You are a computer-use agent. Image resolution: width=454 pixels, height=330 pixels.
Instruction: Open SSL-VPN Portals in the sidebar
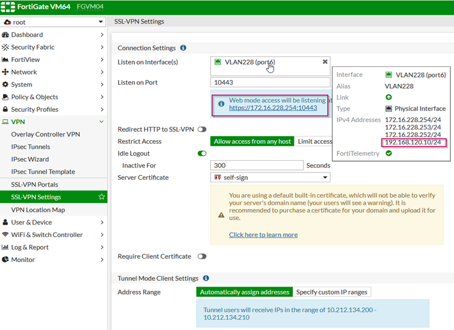pyautogui.click(x=34, y=184)
